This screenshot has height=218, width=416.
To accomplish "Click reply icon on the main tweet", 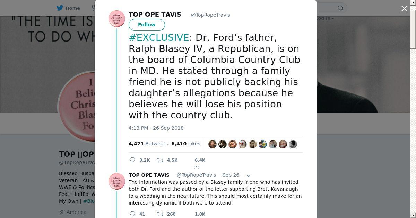I will click(x=132, y=160).
